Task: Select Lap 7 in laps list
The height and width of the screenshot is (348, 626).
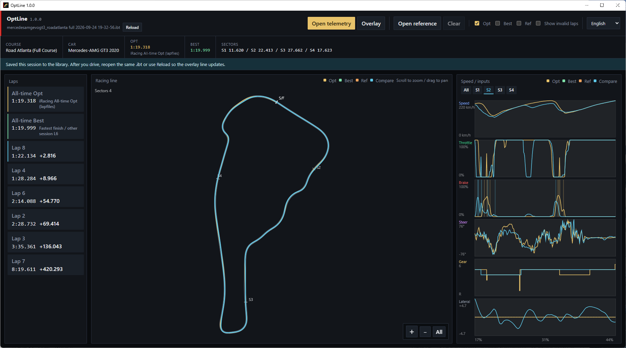Action: click(46, 265)
